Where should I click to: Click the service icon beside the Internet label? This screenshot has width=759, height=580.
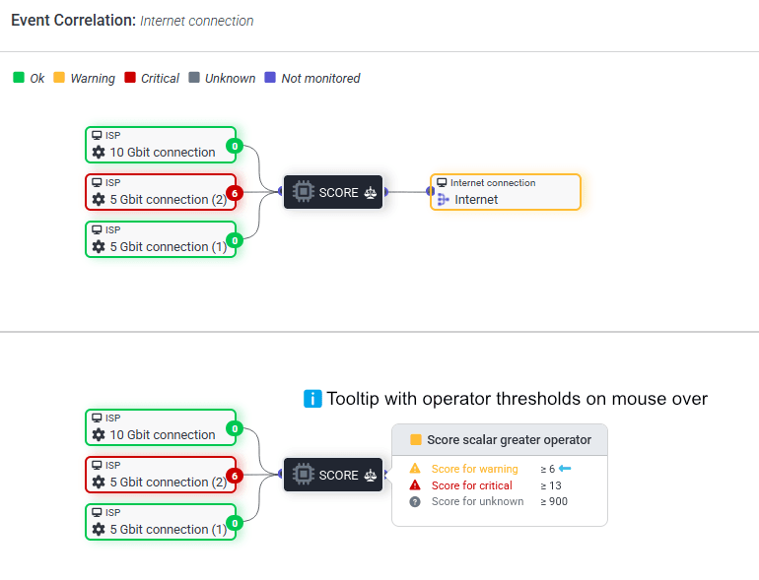443,199
